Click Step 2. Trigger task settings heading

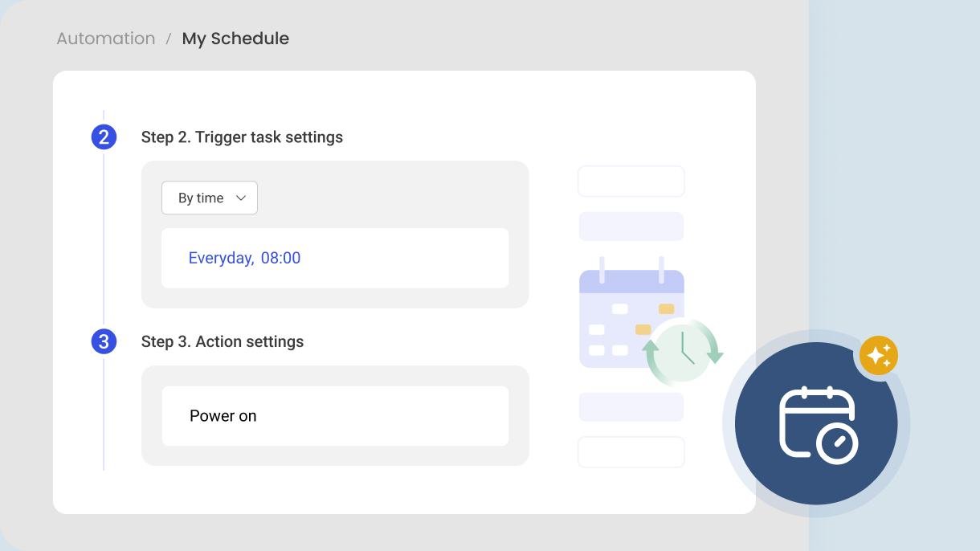pos(242,137)
